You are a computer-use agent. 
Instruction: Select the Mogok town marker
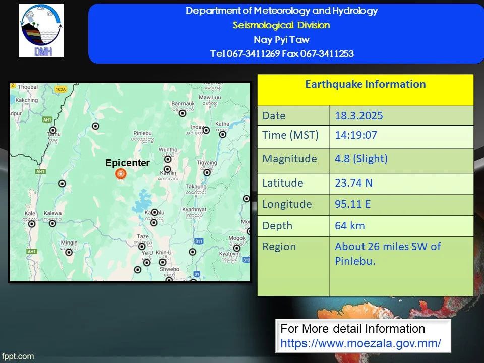click(x=237, y=248)
